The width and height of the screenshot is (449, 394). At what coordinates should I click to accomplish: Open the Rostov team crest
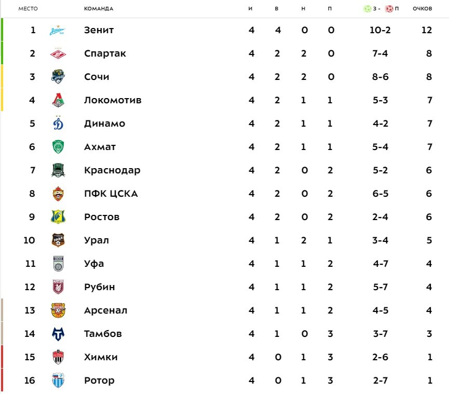click(58, 217)
